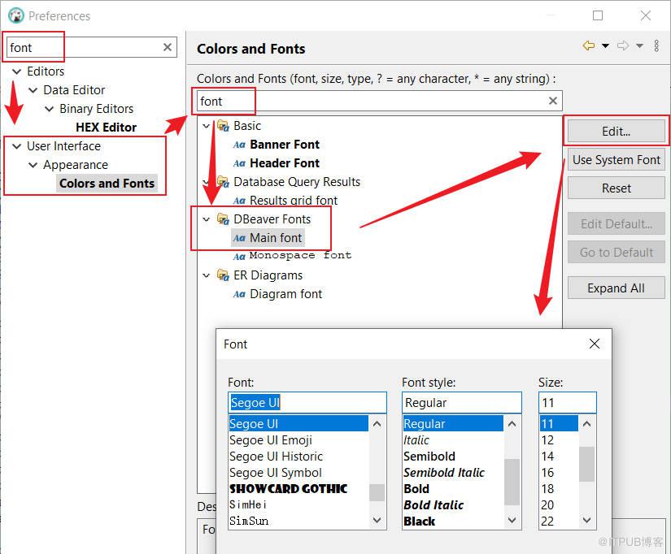Click the back navigation arrow icon
This screenshot has width=671, height=554.
pyautogui.click(x=589, y=46)
